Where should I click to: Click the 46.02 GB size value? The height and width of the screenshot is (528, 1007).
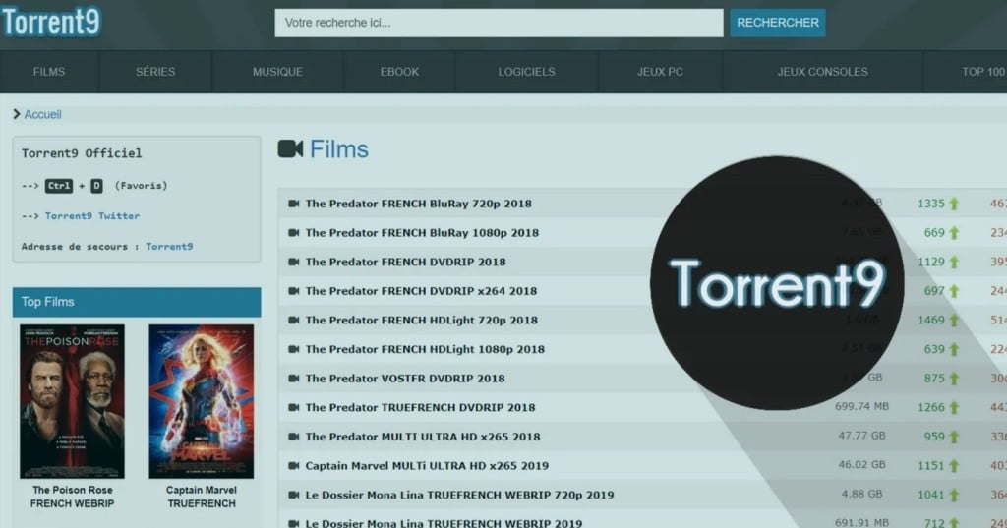[861, 464]
